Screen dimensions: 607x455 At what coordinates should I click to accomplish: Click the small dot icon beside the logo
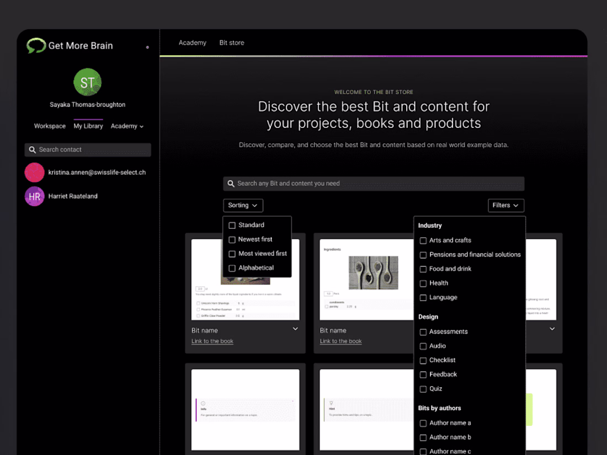[147, 47]
